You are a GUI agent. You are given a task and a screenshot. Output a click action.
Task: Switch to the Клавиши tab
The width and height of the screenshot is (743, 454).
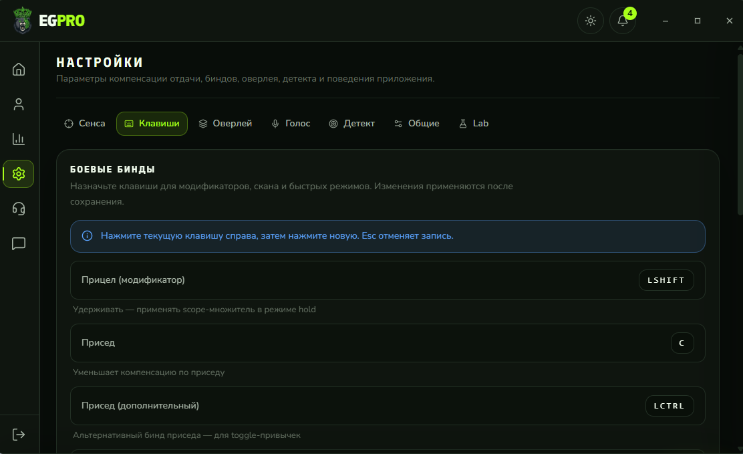pos(152,123)
